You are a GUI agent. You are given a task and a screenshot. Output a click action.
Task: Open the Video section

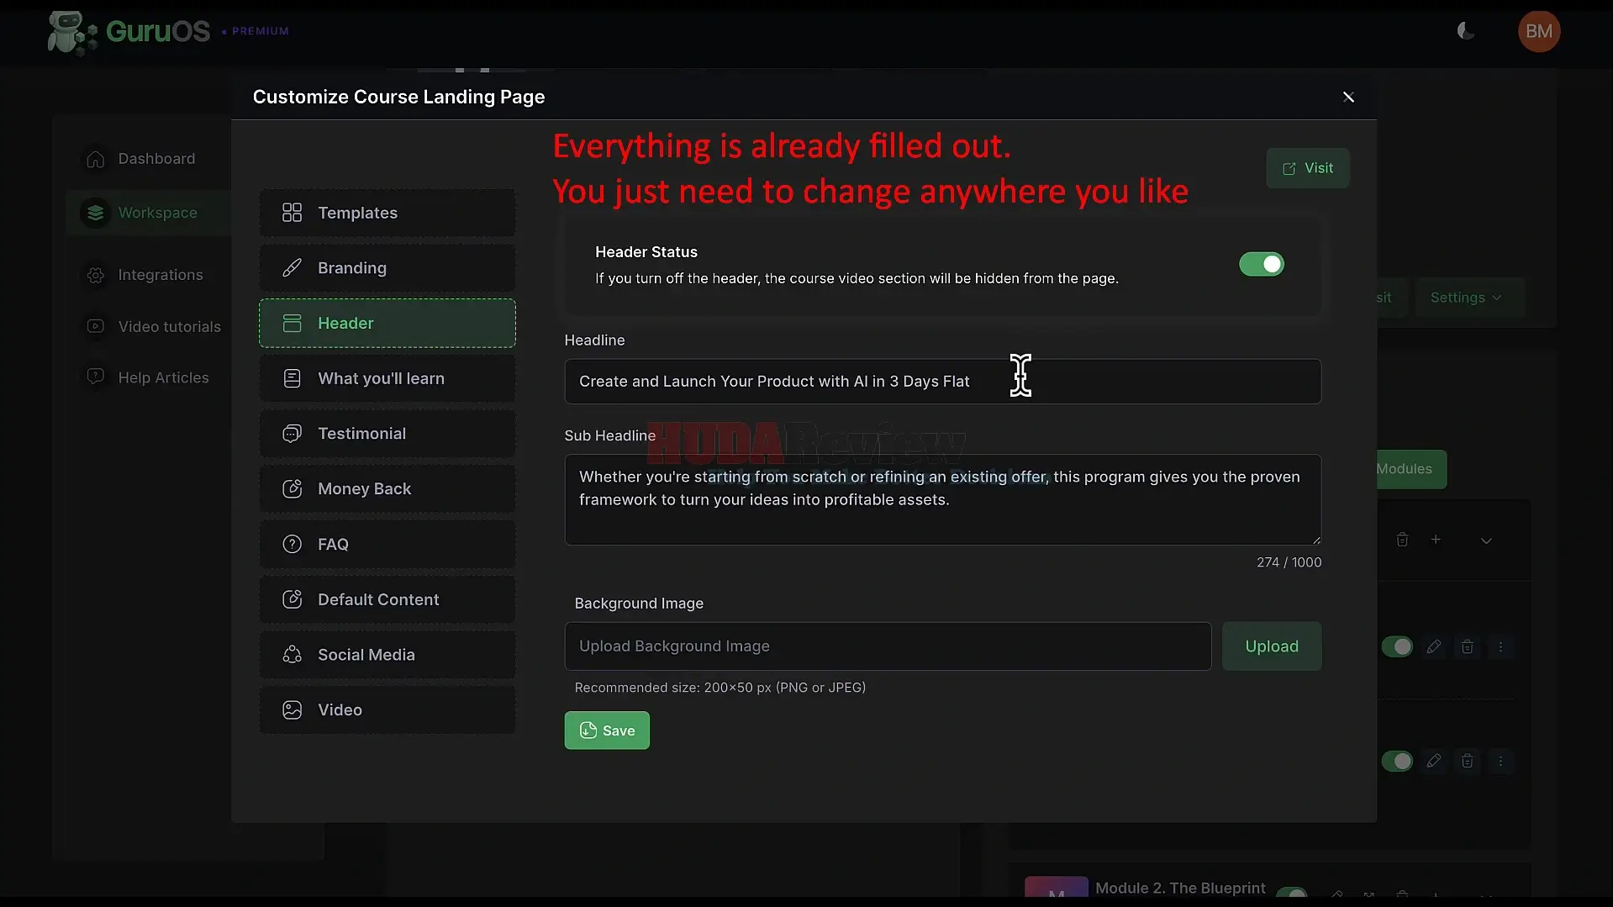[x=387, y=710]
